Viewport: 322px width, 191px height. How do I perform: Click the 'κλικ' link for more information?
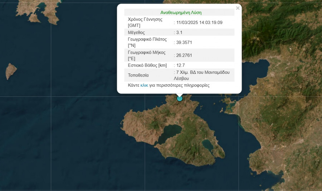pyautogui.click(x=144, y=86)
